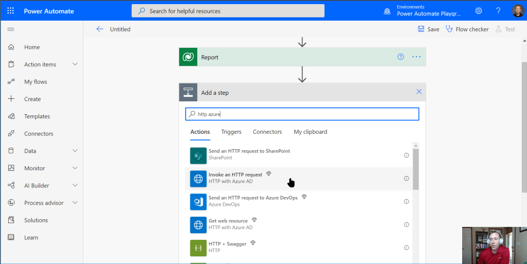This screenshot has height=264, width=527.
Task: Click the actions list scrollbar thumb
Action: pos(416,169)
